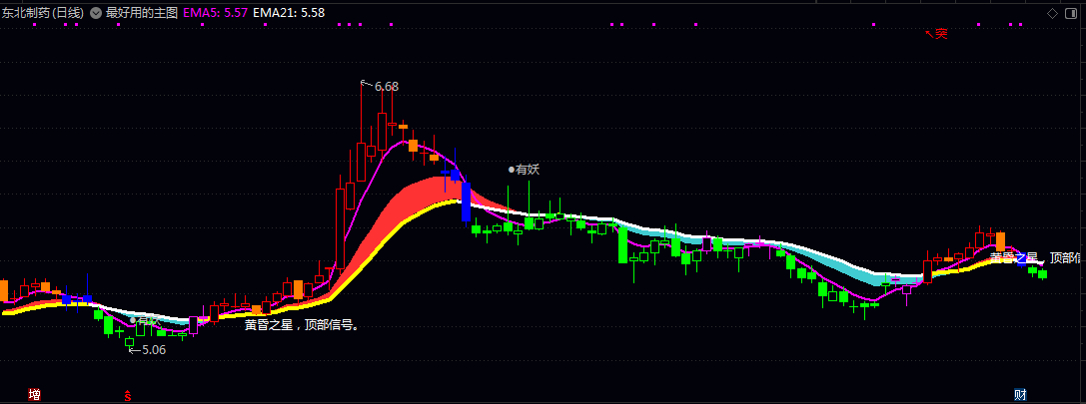Click the red S marker on the time axis
Image resolution: width=1086 pixels, height=404 pixels.
point(128,395)
